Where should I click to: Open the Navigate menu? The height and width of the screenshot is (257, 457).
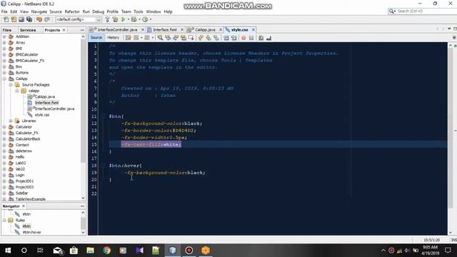(39, 11)
